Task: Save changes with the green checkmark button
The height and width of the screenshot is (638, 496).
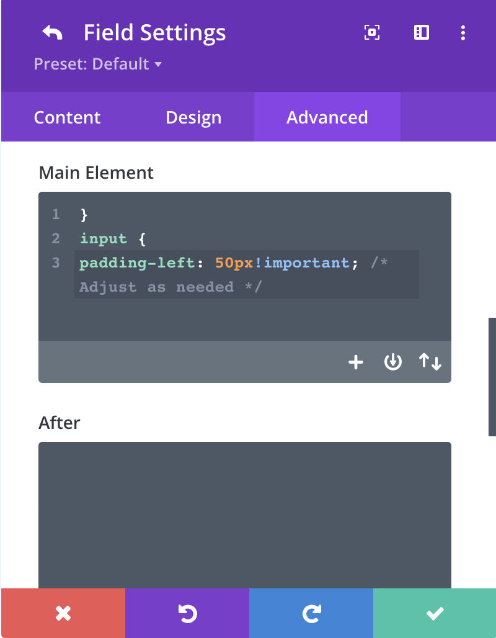Action: [435, 613]
